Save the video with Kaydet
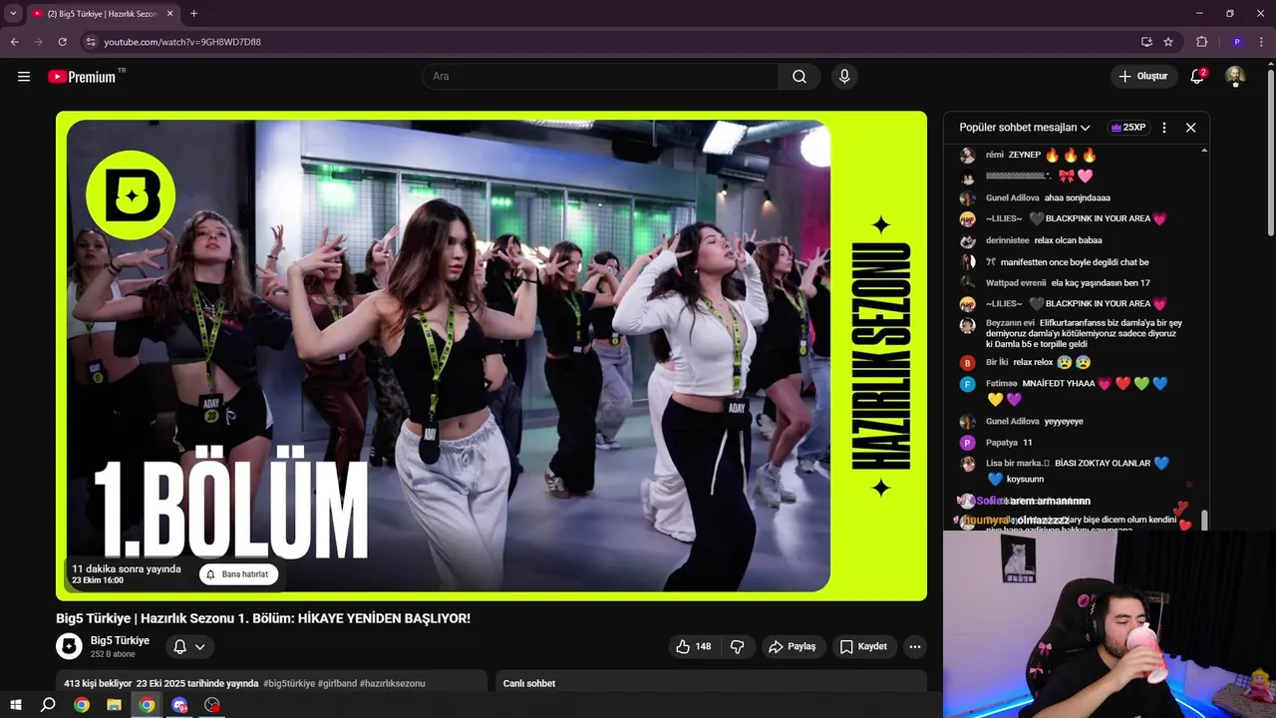 863,646
